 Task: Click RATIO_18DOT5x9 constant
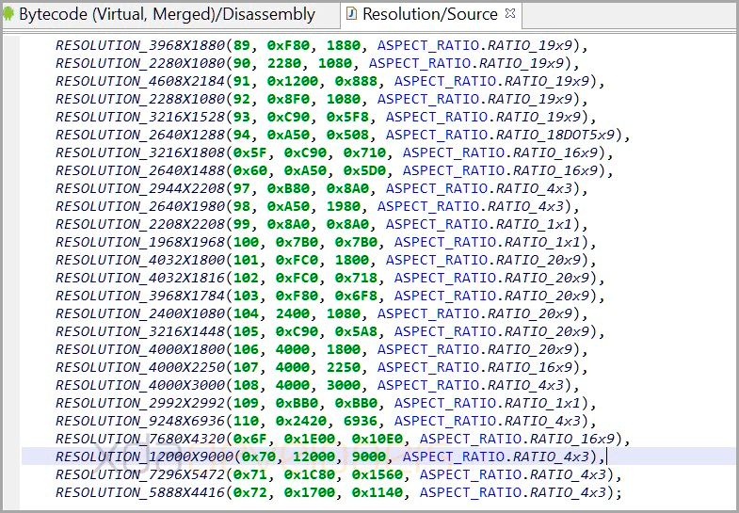click(555, 135)
